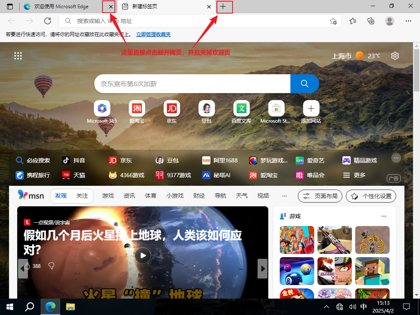
Task: Open the Favorites list icon
Action: point(353,21)
